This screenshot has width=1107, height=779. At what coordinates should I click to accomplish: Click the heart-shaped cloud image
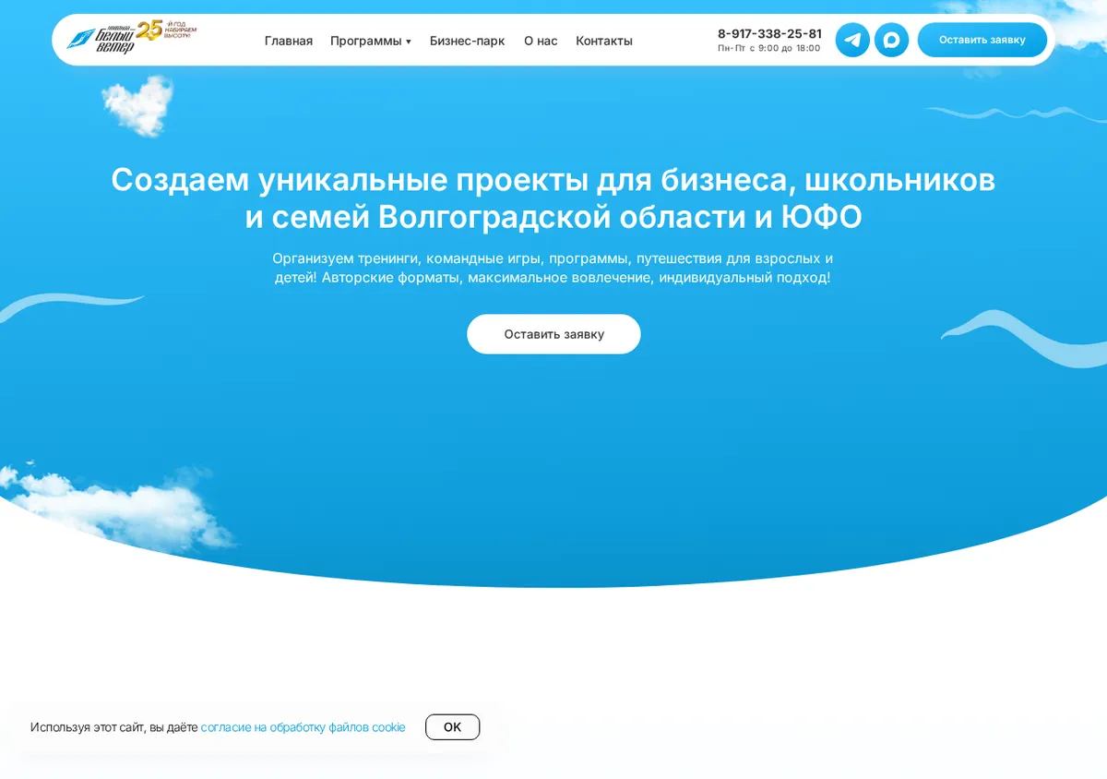[137, 103]
